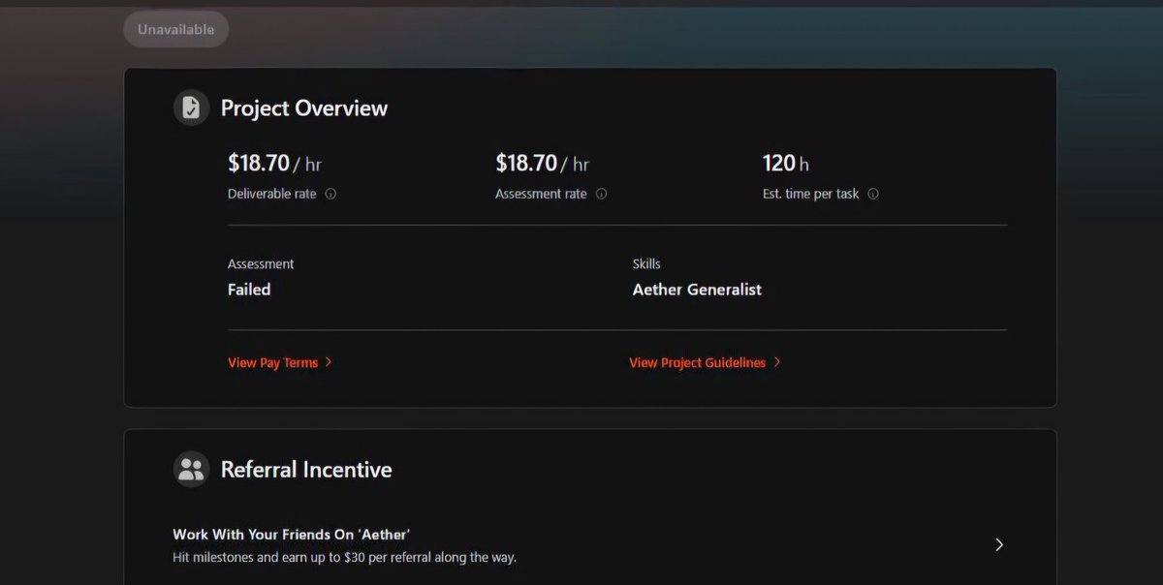Click the Aether Generalist skill text
The height and width of the screenshot is (585, 1163).
coord(697,290)
